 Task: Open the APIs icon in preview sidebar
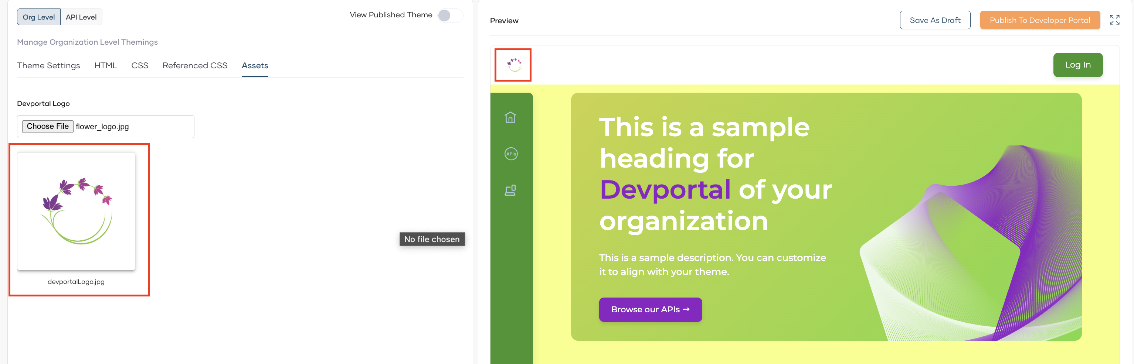pos(511,154)
